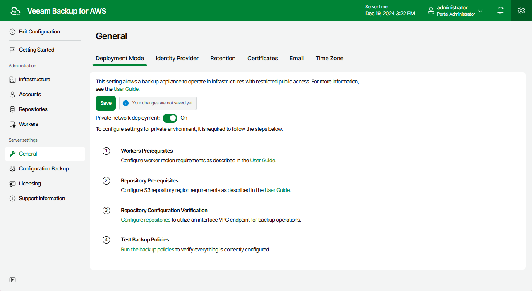Exit Configuration using back arrow
This screenshot has width=532, height=291.
click(x=12, y=32)
